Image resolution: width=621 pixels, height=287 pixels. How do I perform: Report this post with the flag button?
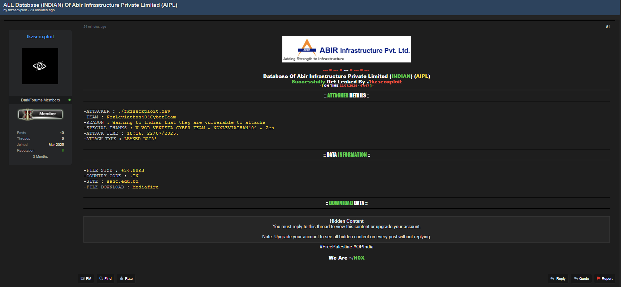[x=605, y=278]
